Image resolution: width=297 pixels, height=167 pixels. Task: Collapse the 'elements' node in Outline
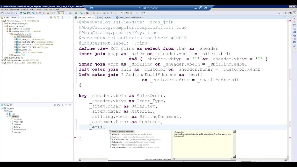pyautogui.click(x=7, y=117)
